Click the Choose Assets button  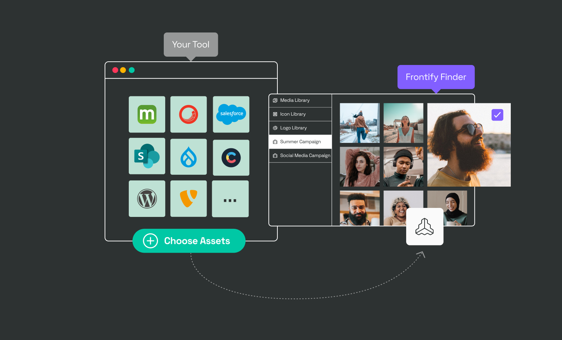point(189,241)
